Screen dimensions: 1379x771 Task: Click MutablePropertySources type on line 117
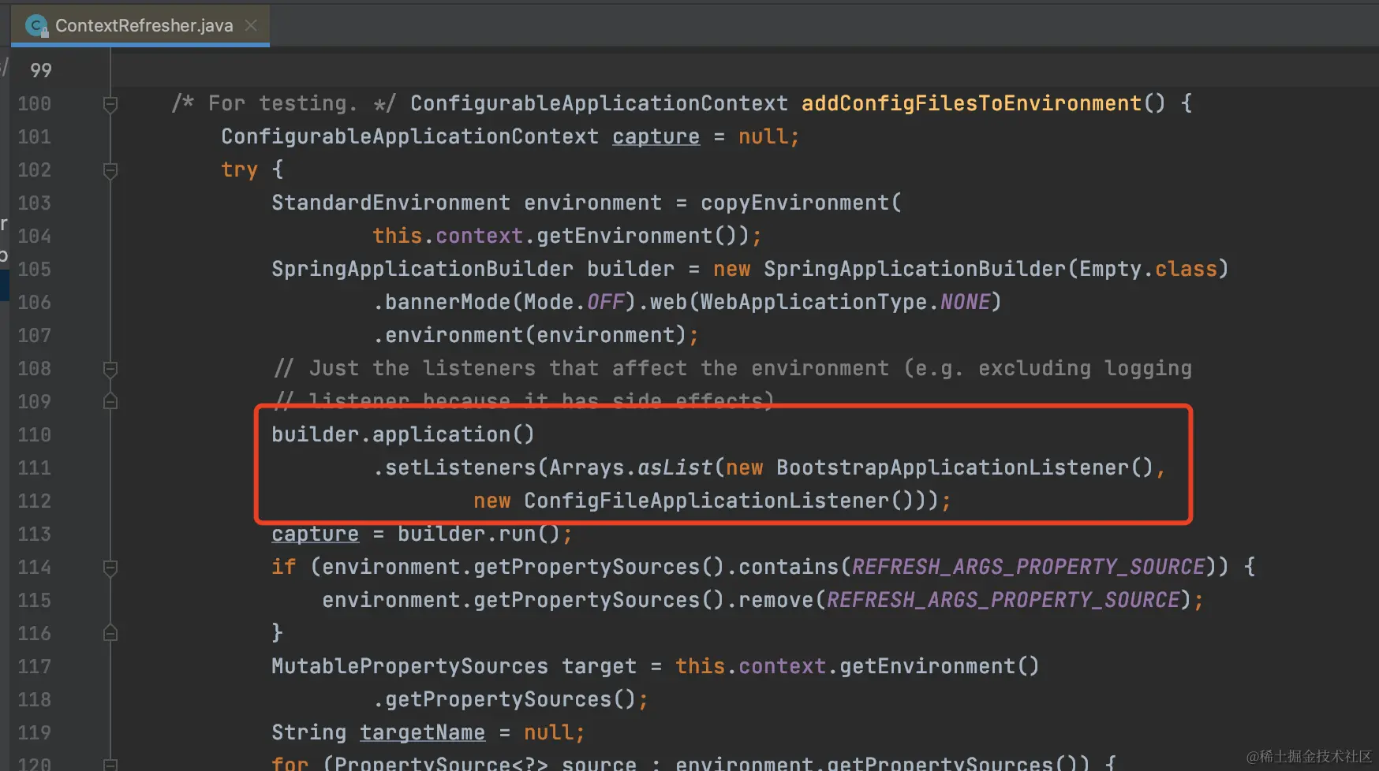(410, 666)
